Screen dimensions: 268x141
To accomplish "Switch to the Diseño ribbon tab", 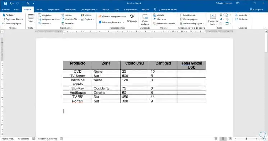I will click(x=40, y=10).
